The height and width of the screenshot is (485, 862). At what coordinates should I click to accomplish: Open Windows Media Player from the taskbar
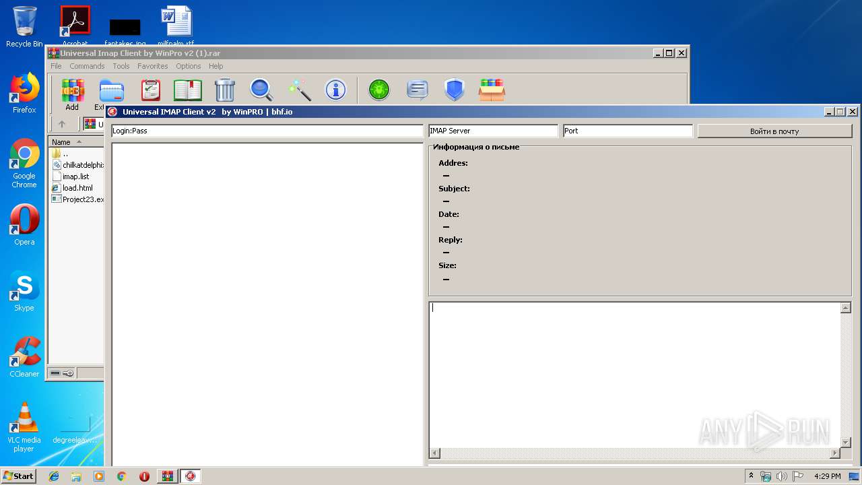(x=99, y=476)
